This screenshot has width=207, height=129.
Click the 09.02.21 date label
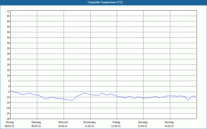(36, 126)
